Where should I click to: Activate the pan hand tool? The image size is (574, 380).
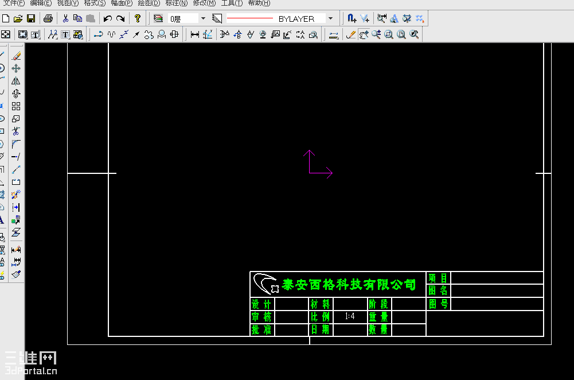[364, 34]
